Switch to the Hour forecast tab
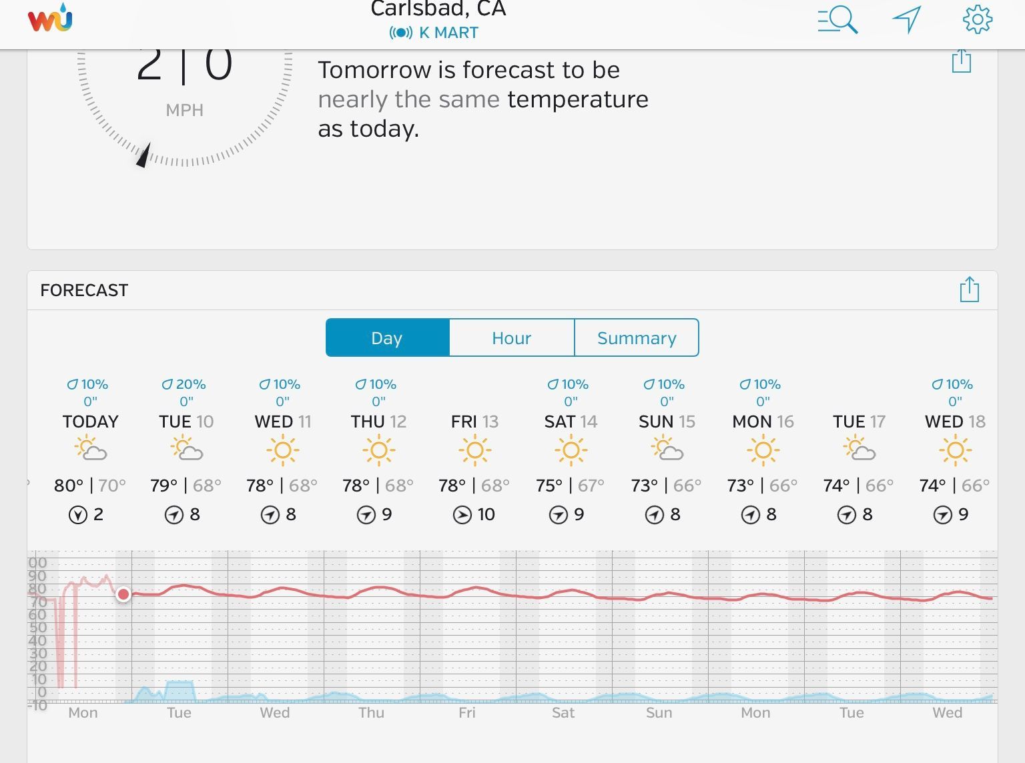 tap(511, 338)
